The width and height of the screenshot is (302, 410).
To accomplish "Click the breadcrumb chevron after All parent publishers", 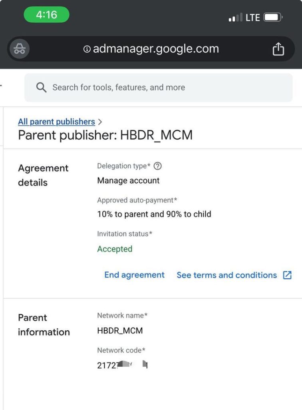I will tap(100, 122).
